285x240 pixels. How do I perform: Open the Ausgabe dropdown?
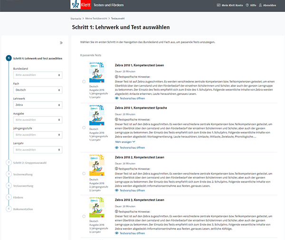click(x=38, y=120)
